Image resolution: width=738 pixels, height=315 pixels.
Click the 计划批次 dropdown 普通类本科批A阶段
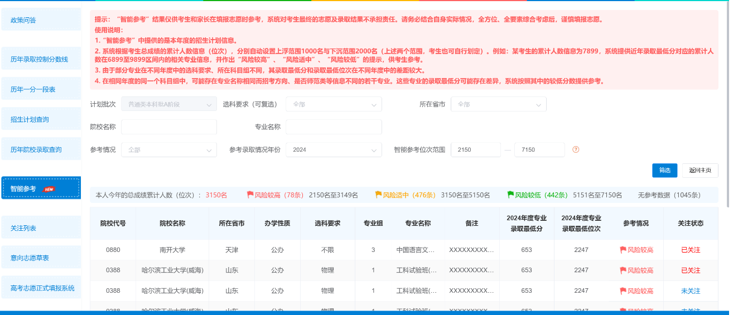(169, 104)
